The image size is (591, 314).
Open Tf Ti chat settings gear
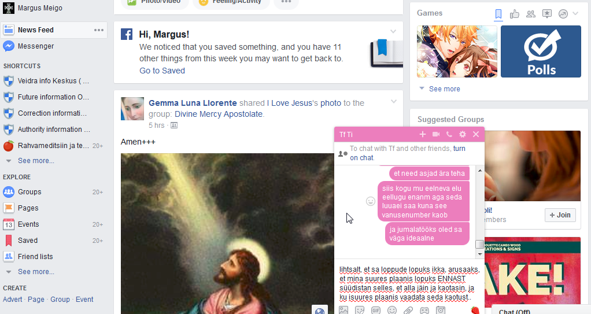tap(463, 134)
